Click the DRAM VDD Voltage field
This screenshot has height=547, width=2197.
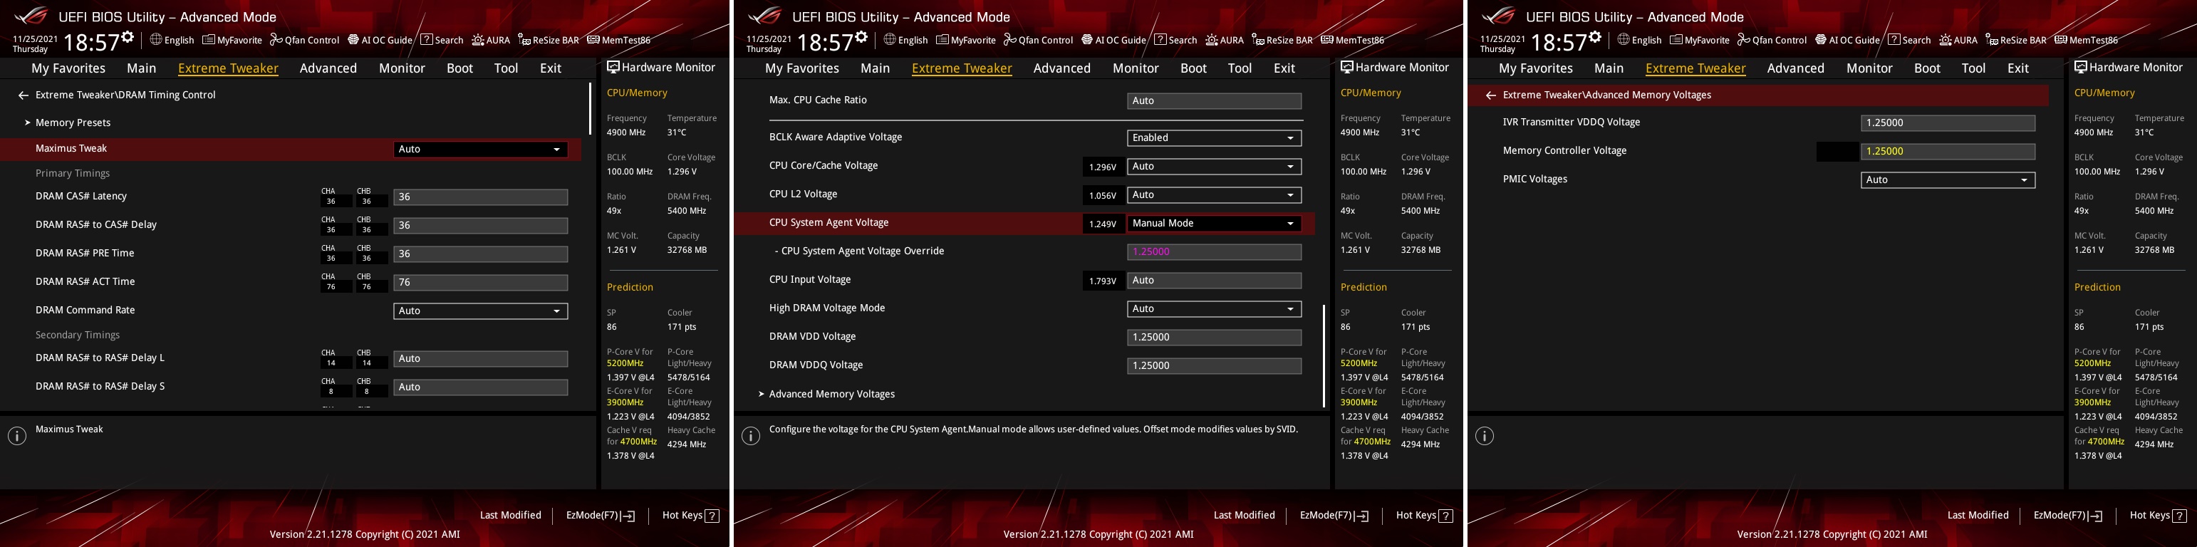pos(1214,337)
